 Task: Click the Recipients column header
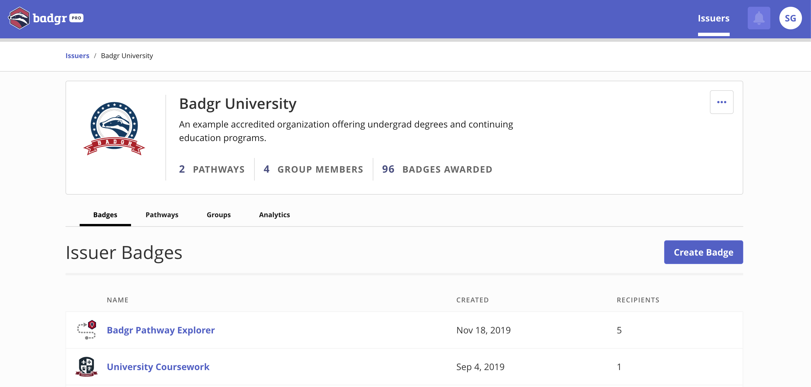click(x=638, y=300)
